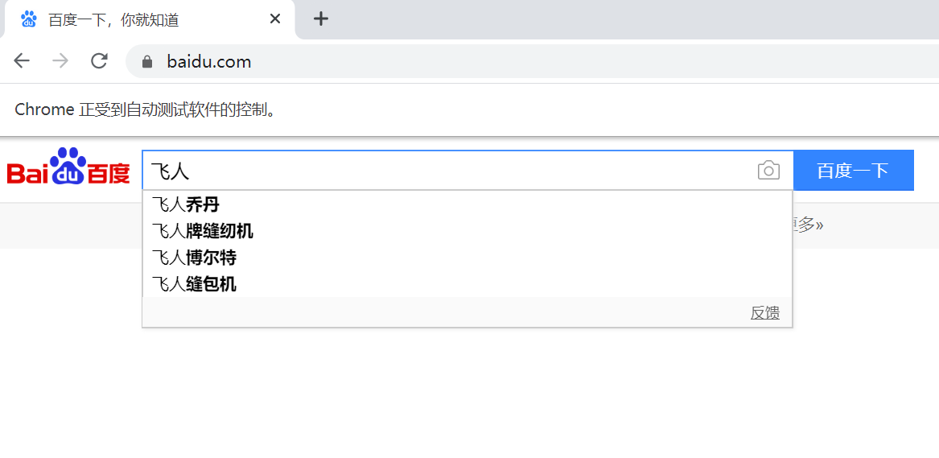Click the browser forward arrow
939x458 pixels.
tap(60, 61)
